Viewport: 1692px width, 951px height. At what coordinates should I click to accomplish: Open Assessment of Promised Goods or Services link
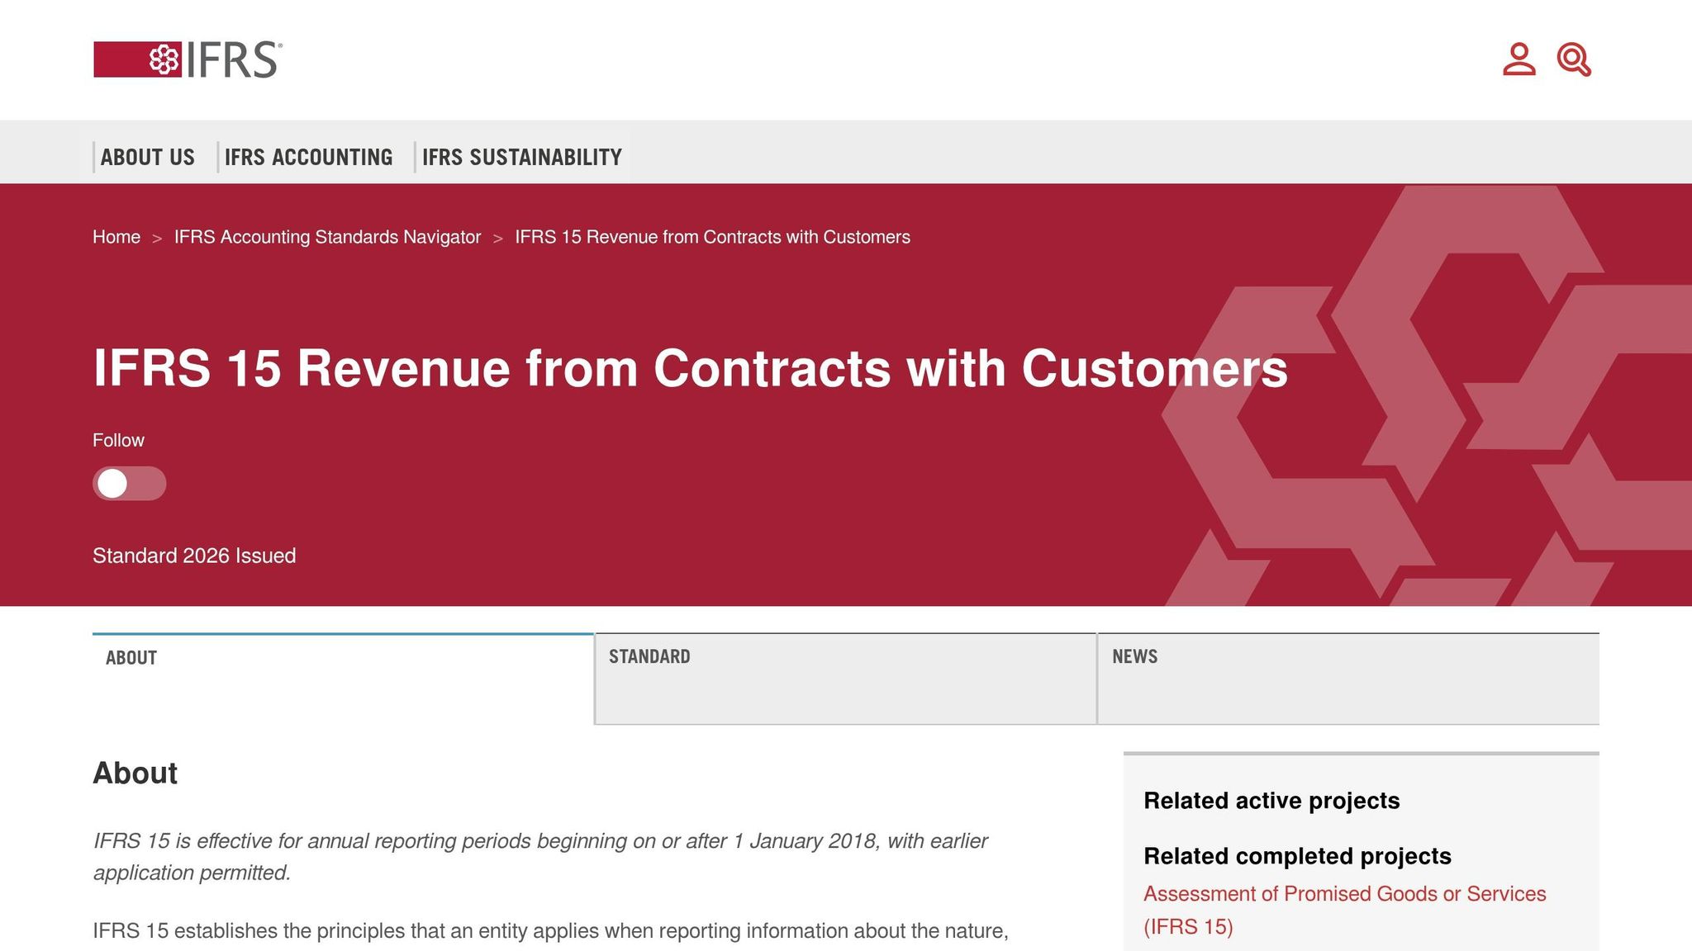1344,893
